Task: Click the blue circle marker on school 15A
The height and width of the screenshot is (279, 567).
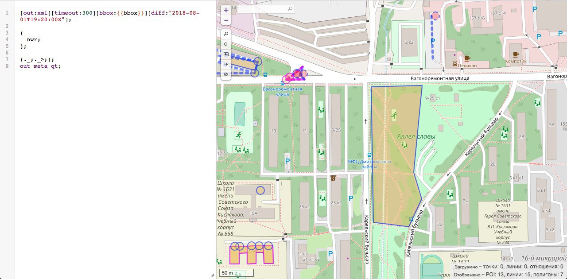Action: tap(260, 190)
